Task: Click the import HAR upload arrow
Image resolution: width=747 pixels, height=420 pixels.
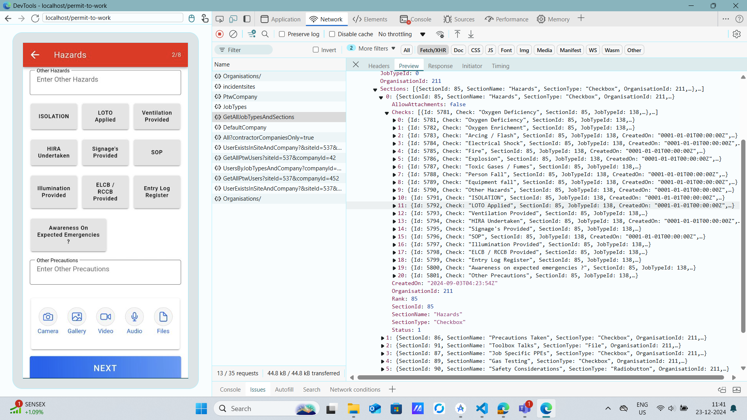Action: point(458,34)
